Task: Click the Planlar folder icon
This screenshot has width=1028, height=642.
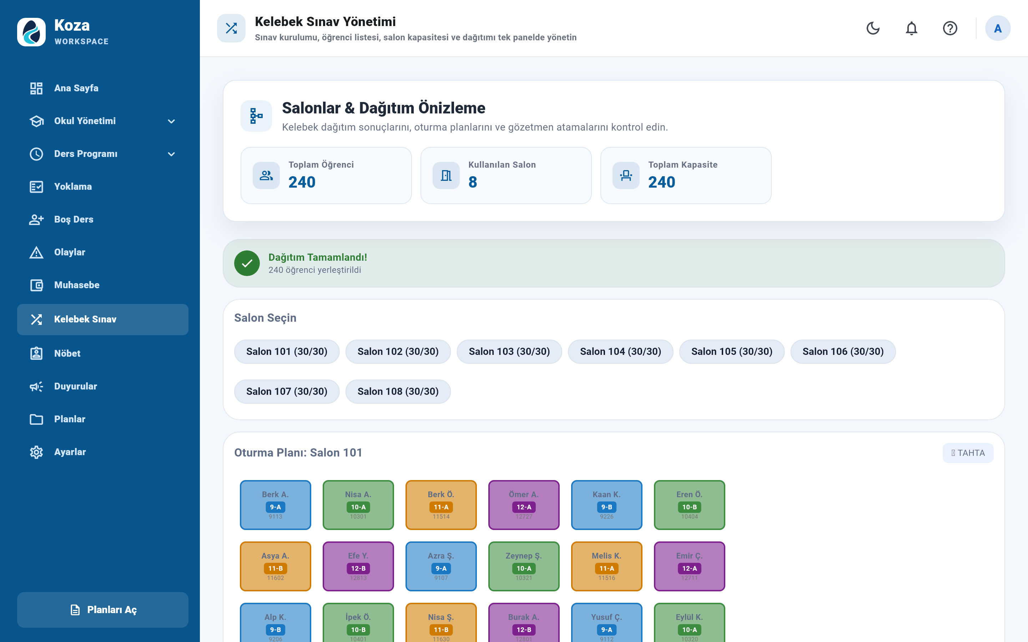Action: (36, 419)
